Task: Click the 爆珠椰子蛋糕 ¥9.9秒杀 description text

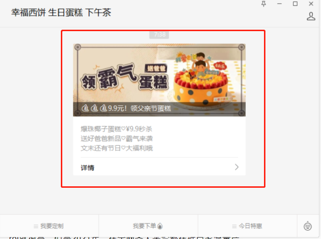Action: pyautogui.click(x=116, y=129)
